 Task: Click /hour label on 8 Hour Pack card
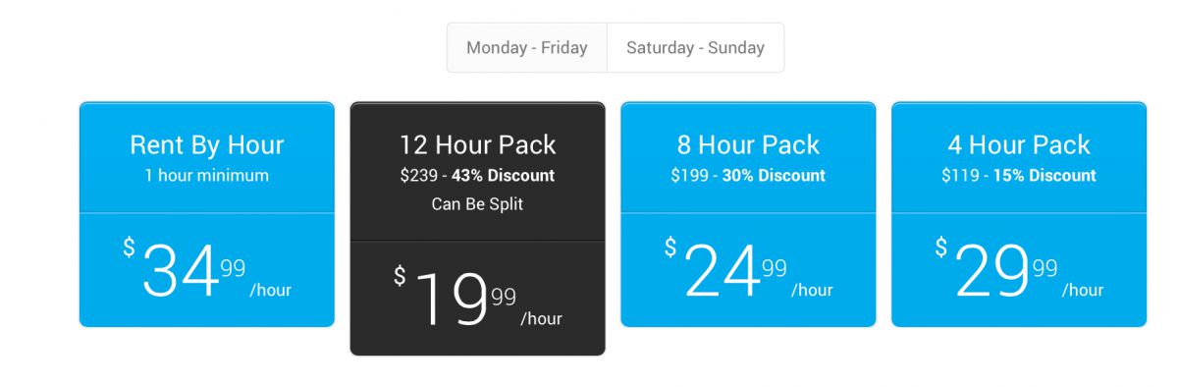(x=812, y=290)
